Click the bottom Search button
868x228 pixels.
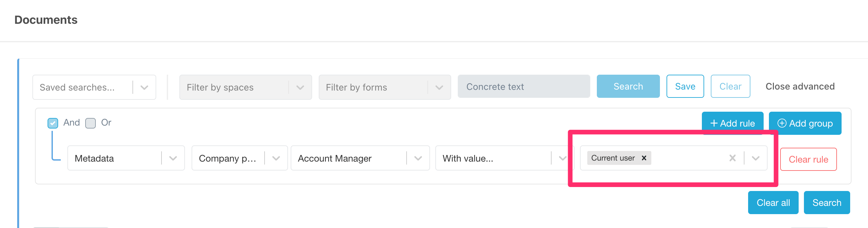click(x=827, y=202)
